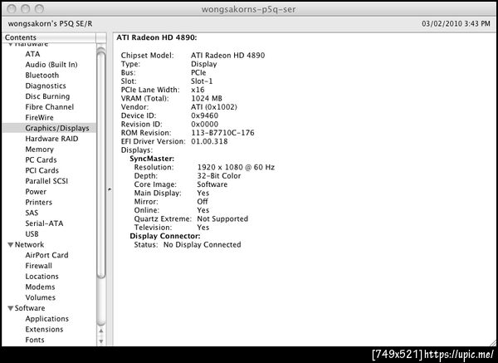Open Volumes under Network
The image size is (498, 363).
[41, 297]
